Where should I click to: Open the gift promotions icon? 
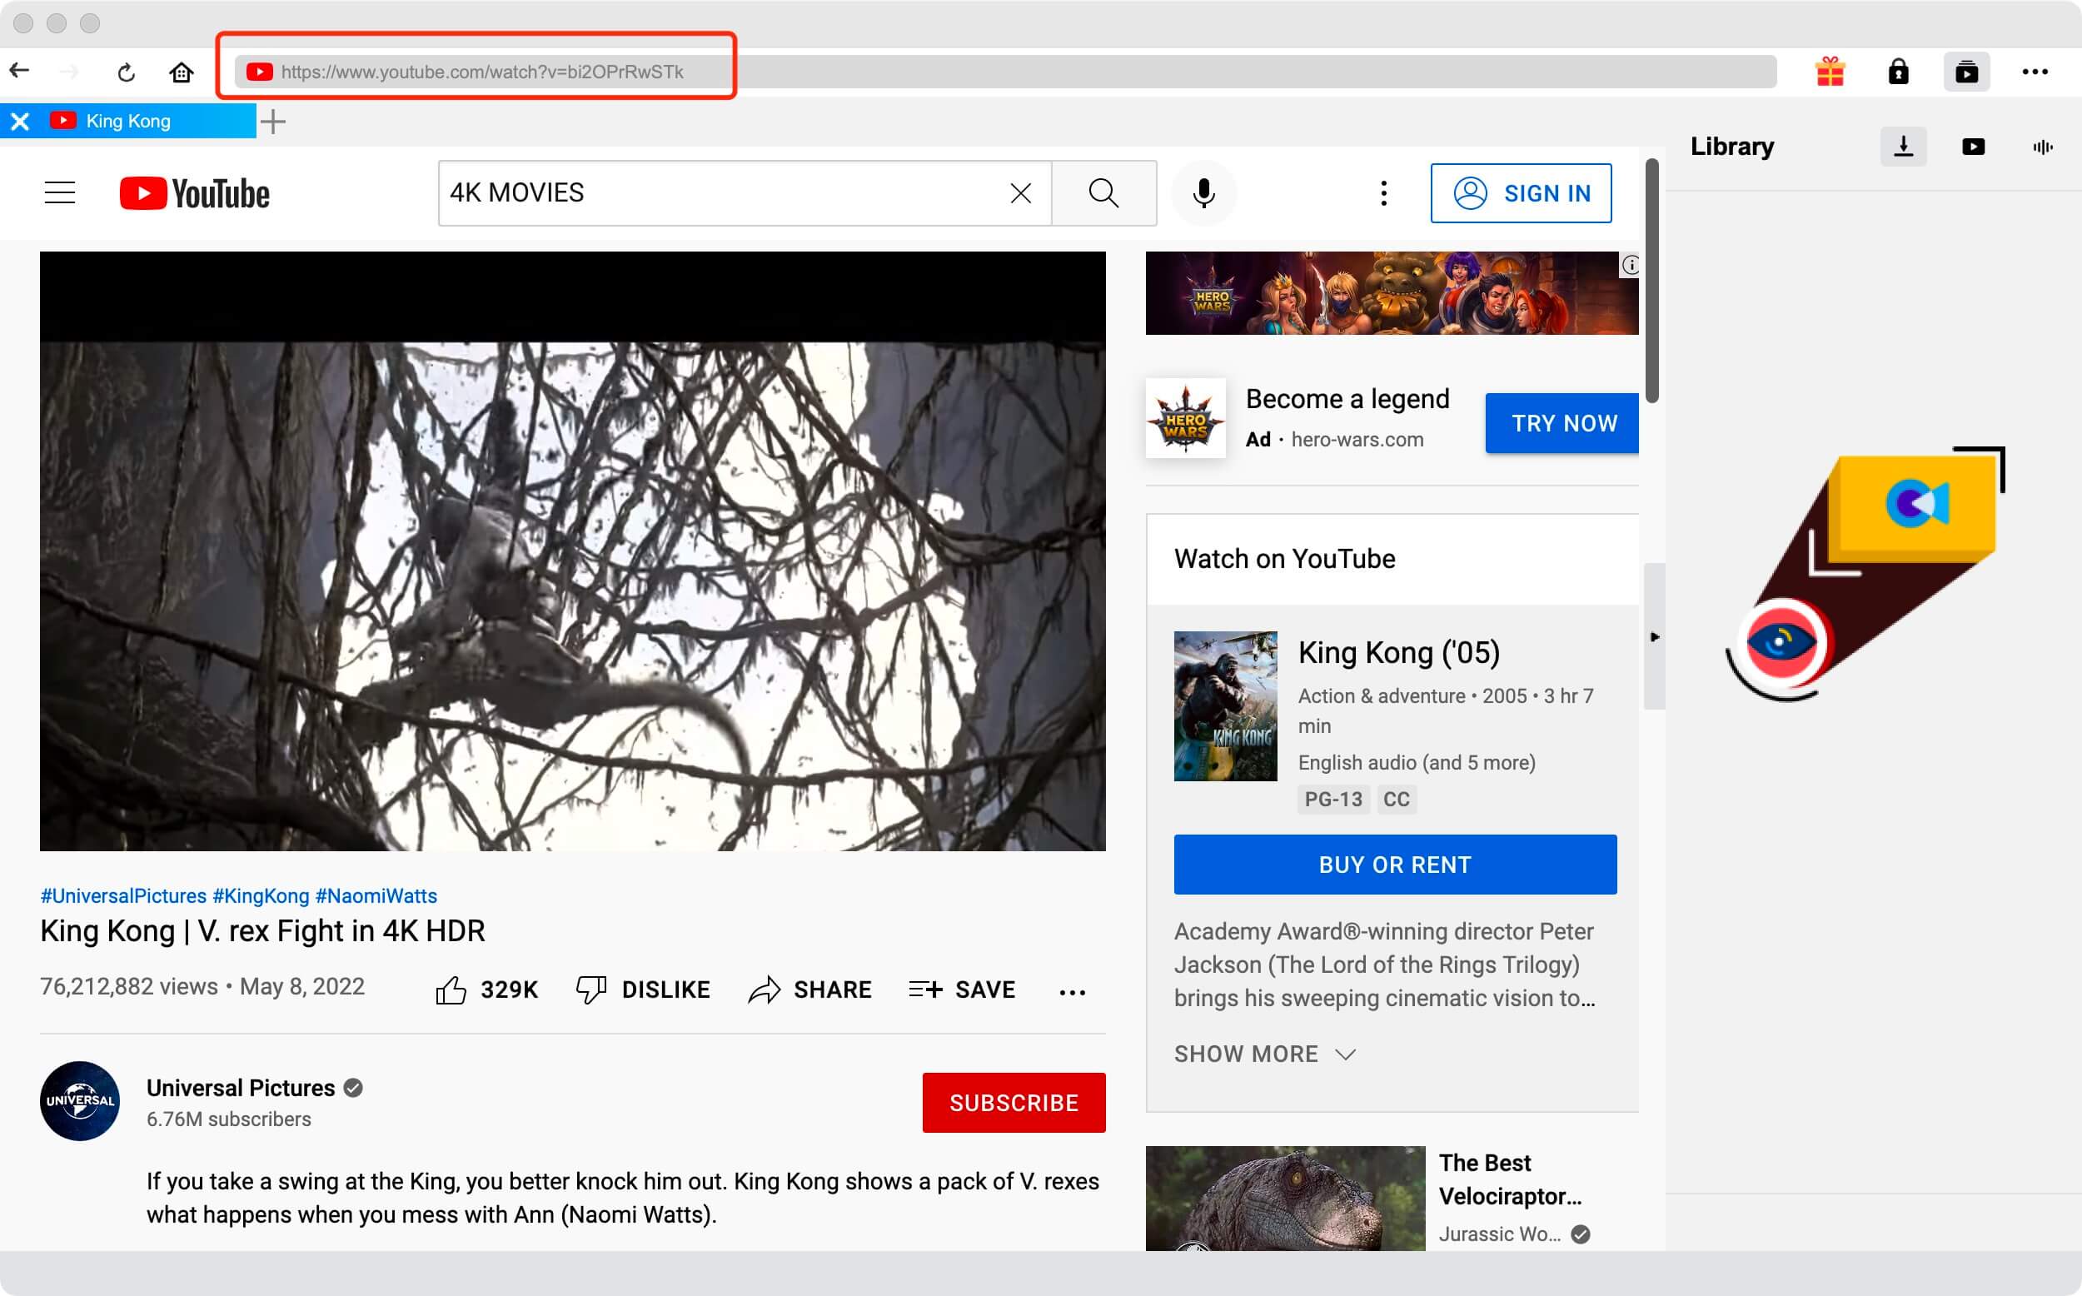pyautogui.click(x=1831, y=72)
